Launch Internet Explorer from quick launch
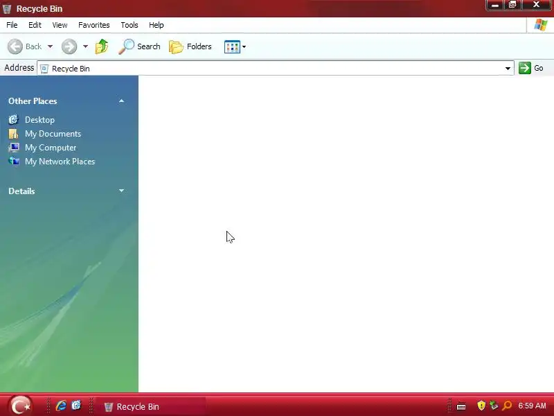Viewport: 554px width, 416px height. coord(61,406)
